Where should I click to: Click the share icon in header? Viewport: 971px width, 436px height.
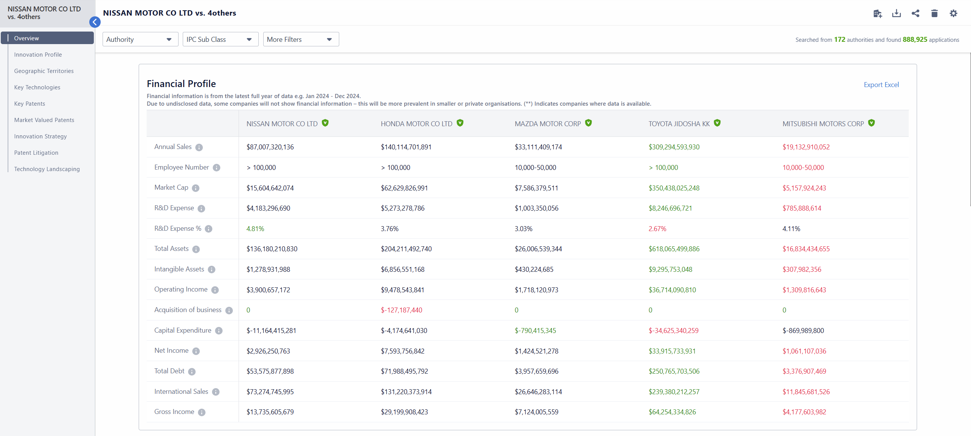(915, 14)
